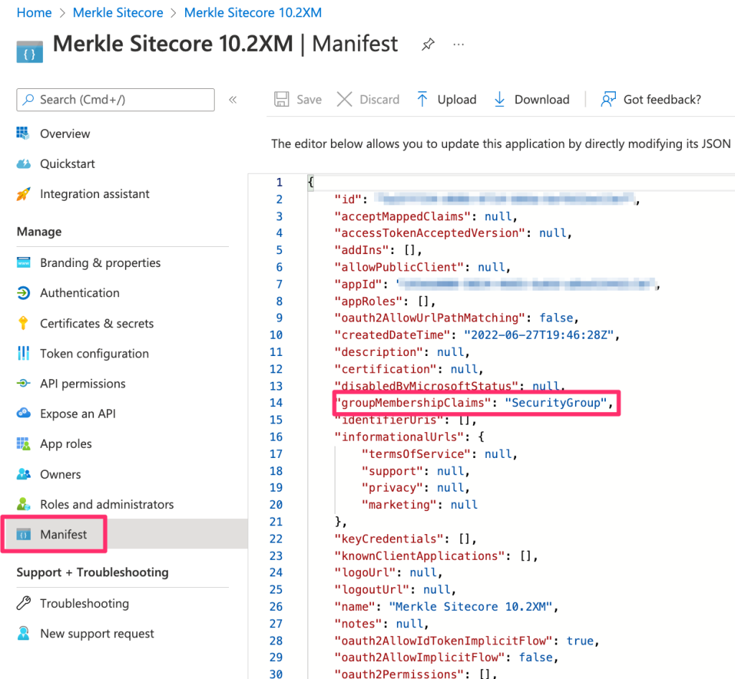Click the Download button label
735x679 pixels.
[x=542, y=100]
